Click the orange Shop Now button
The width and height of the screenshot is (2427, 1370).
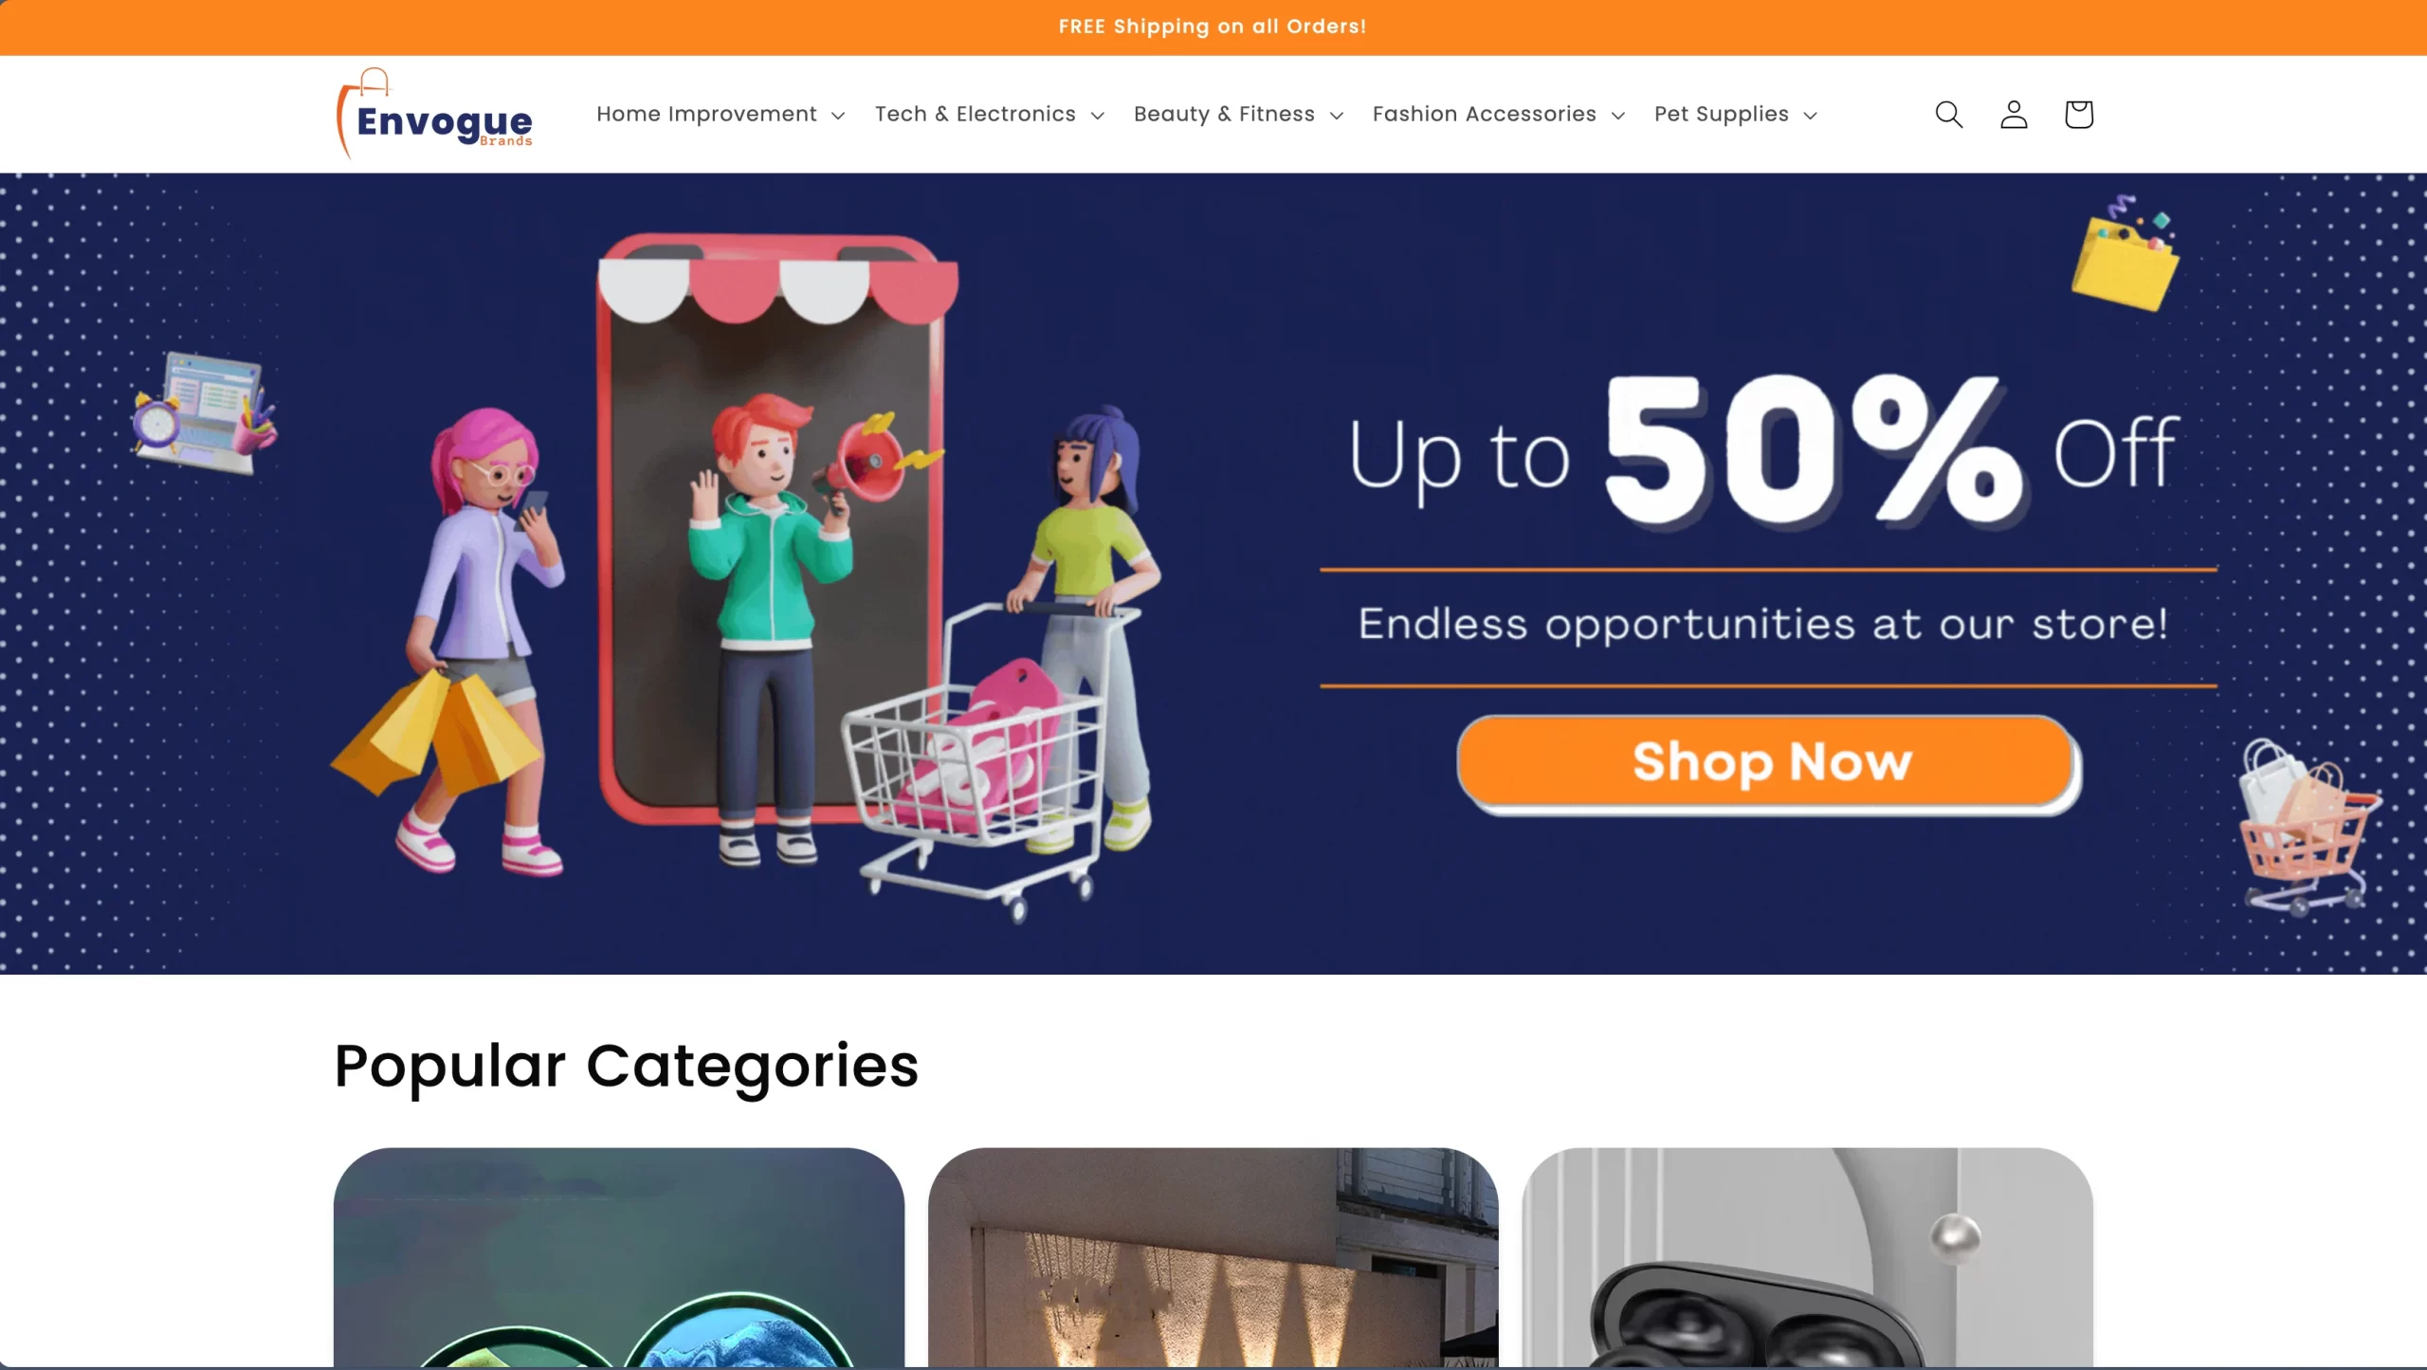(x=1769, y=762)
